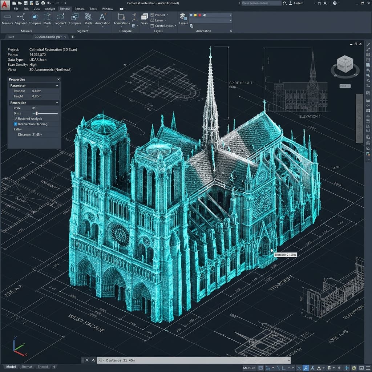Collapse the Parameter section
This screenshot has width=372, height=372.
(x=57, y=86)
